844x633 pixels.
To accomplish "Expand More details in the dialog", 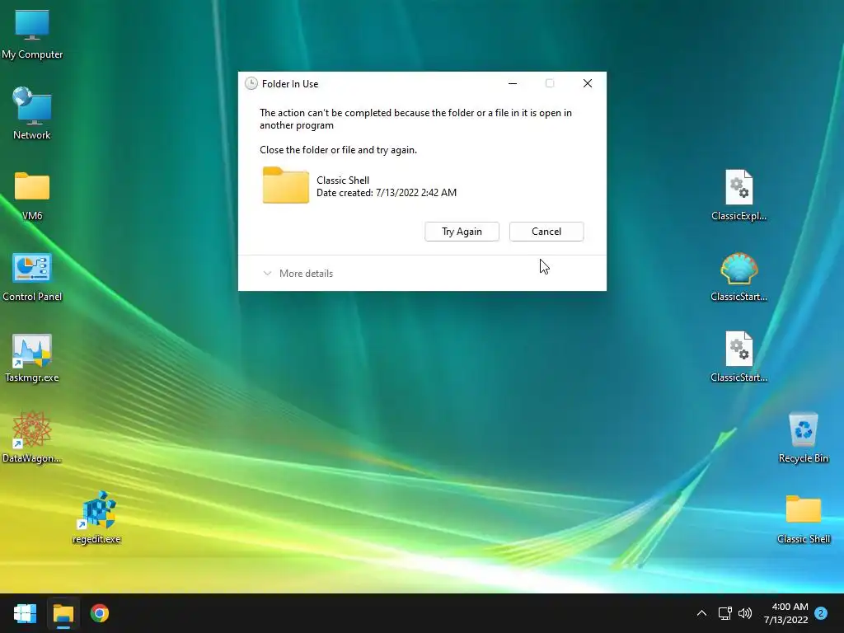I will (x=298, y=274).
